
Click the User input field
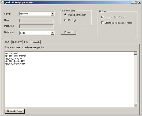pos(36,21)
